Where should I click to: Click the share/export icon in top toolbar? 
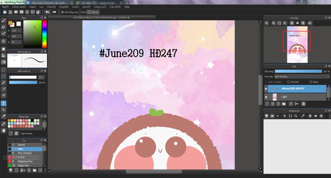pyautogui.click(x=10, y=12)
